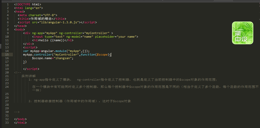Click the comment closer --> on line 30

17,112
